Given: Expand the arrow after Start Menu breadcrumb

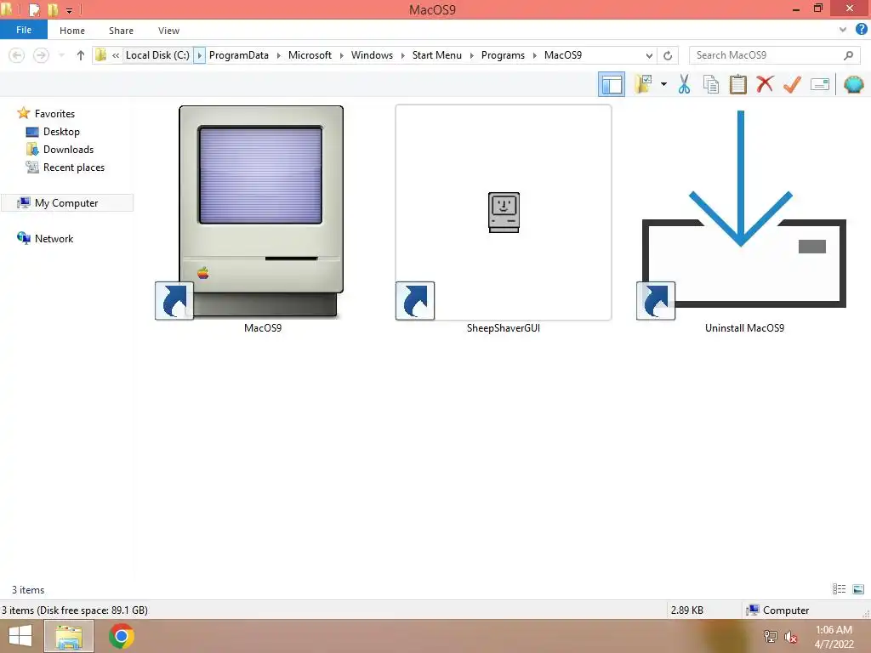Looking at the screenshot, I should (x=471, y=55).
